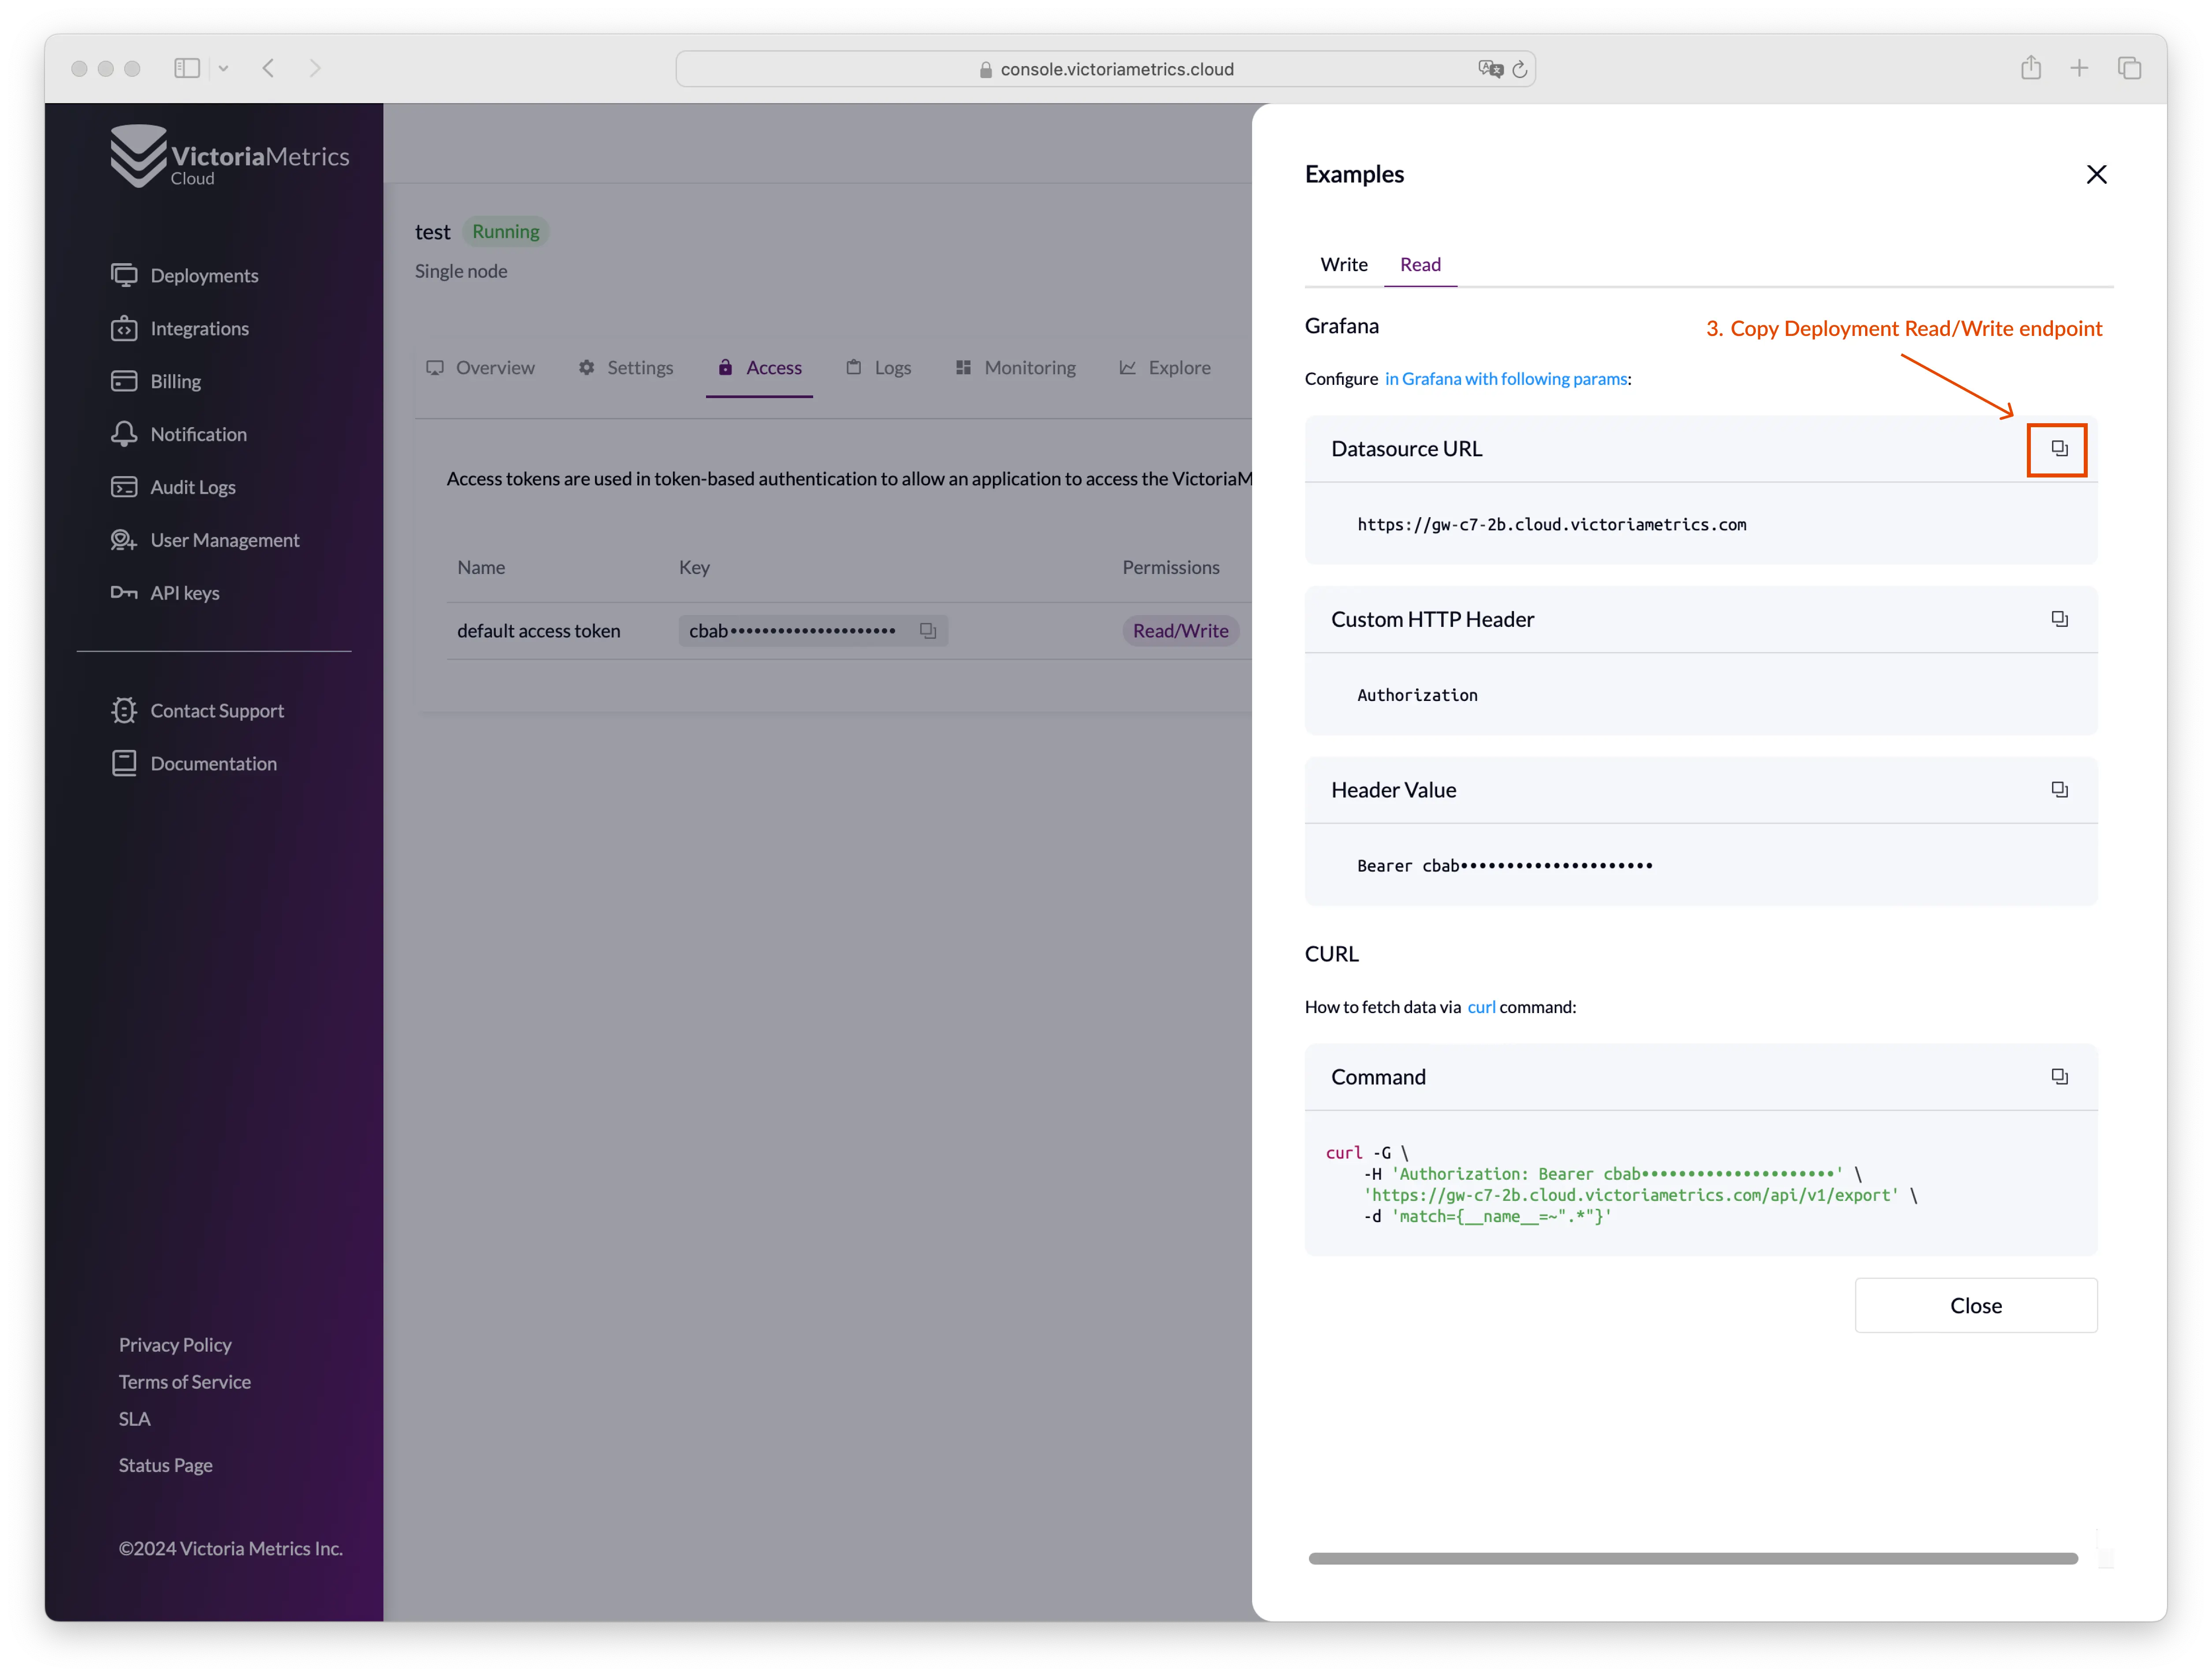Select the Access deployment tab
The image size is (2212, 1677).
click(759, 368)
